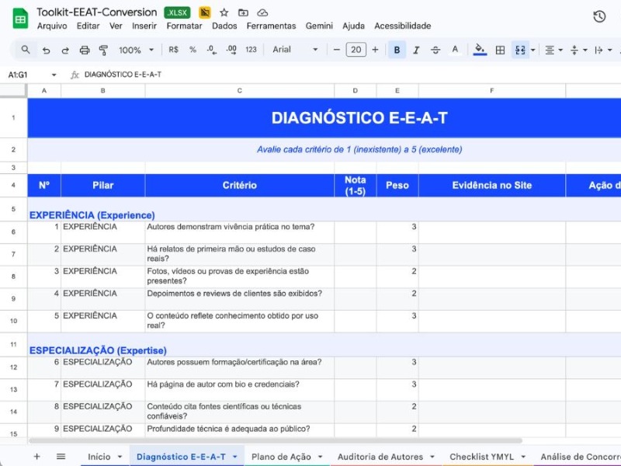Increase font size with the plus stepper
Viewport: 621px width, 466px height.
coord(376,50)
